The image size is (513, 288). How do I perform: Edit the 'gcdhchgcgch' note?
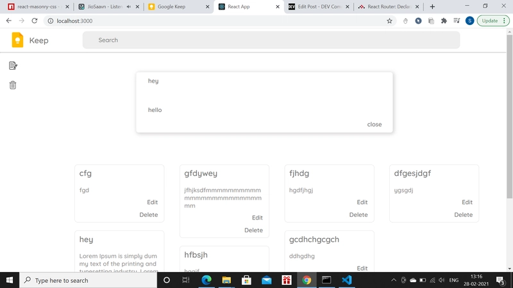pos(362,268)
